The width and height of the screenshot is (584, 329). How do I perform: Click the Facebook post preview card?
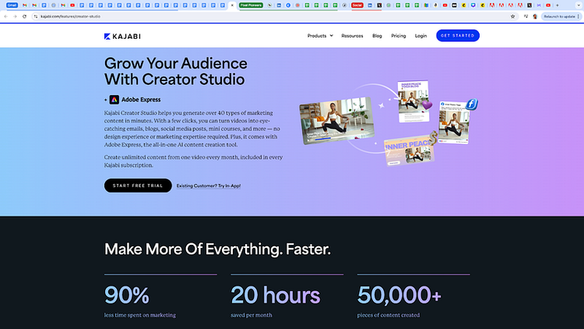tap(454, 122)
